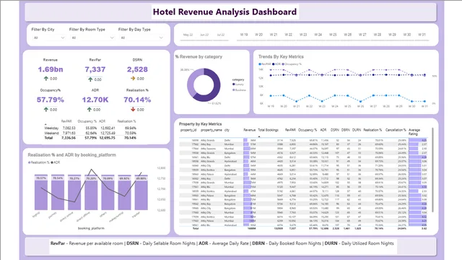Open the Filter By City dropdown
462x260 pixels.
[x=48, y=38]
